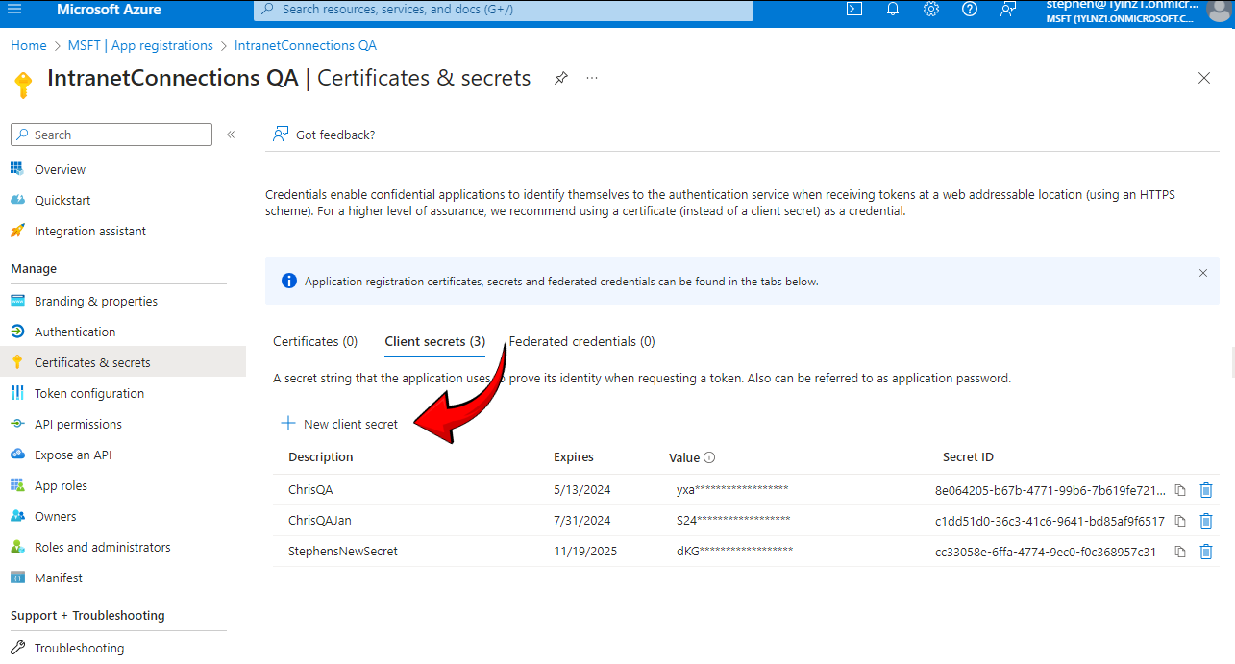Switch to the Certificates (0) tab
The width and height of the screenshot is (1235, 664).
[x=315, y=341]
